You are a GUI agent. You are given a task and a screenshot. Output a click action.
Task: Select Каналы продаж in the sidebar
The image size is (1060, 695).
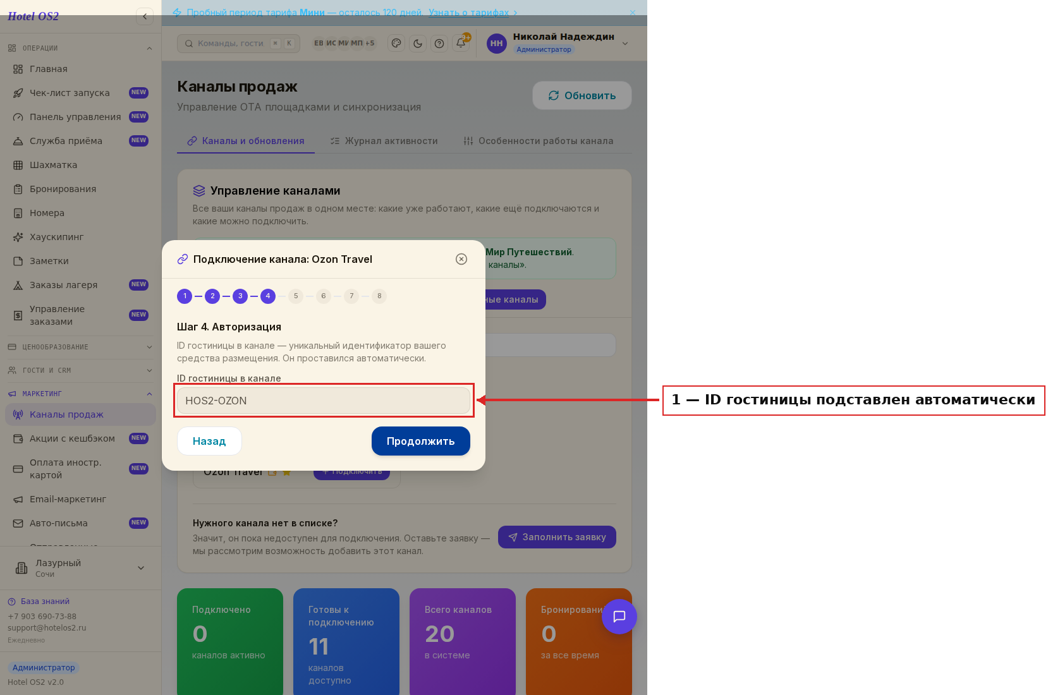click(80, 414)
